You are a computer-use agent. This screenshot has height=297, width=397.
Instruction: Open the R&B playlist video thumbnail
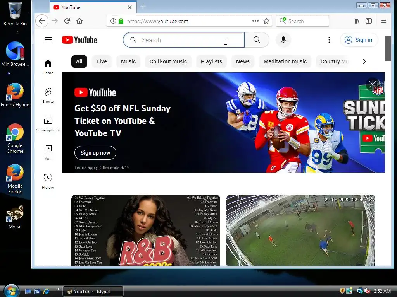coord(146,230)
